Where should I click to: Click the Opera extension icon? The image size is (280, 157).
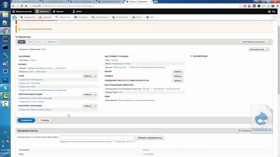[x=245, y=6]
